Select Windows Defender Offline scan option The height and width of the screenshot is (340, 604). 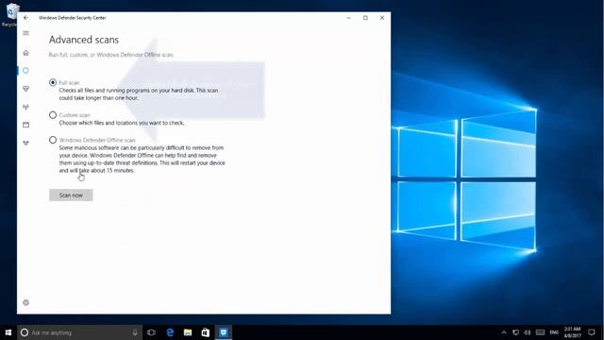(53, 140)
